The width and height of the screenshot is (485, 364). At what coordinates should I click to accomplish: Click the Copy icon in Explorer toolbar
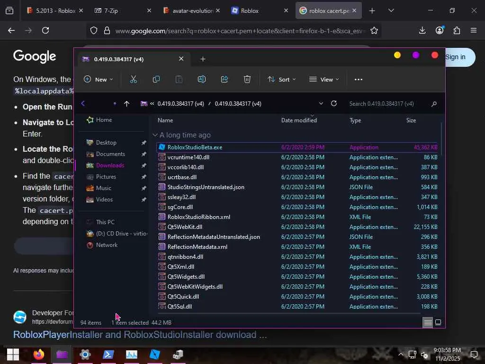[x=156, y=80]
